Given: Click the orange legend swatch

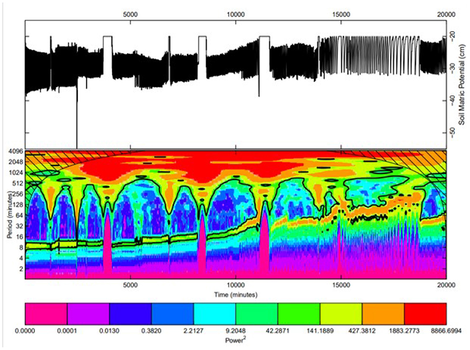Looking at the screenshot, I should tap(383, 314).
